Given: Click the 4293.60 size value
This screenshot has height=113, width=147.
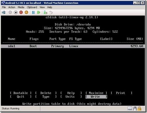Looking at the screenshot, I should [x=136, y=46].
